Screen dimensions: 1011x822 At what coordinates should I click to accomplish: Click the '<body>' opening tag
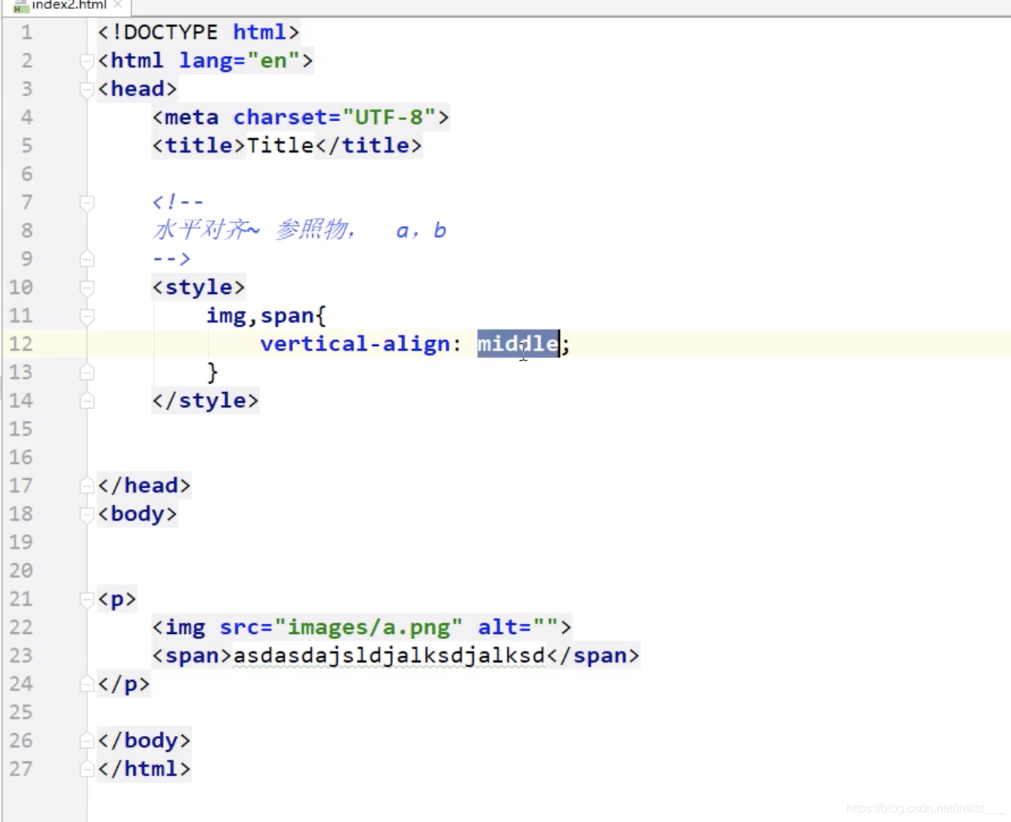[138, 514]
